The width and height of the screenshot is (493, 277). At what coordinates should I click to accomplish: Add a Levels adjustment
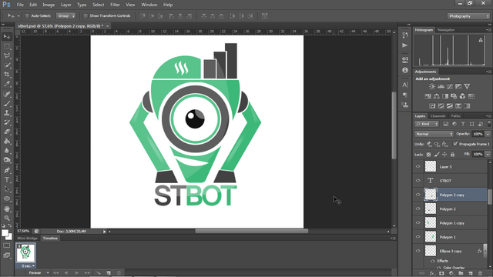[x=441, y=86]
